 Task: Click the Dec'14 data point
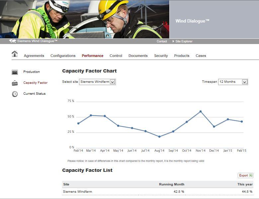click(214, 126)
